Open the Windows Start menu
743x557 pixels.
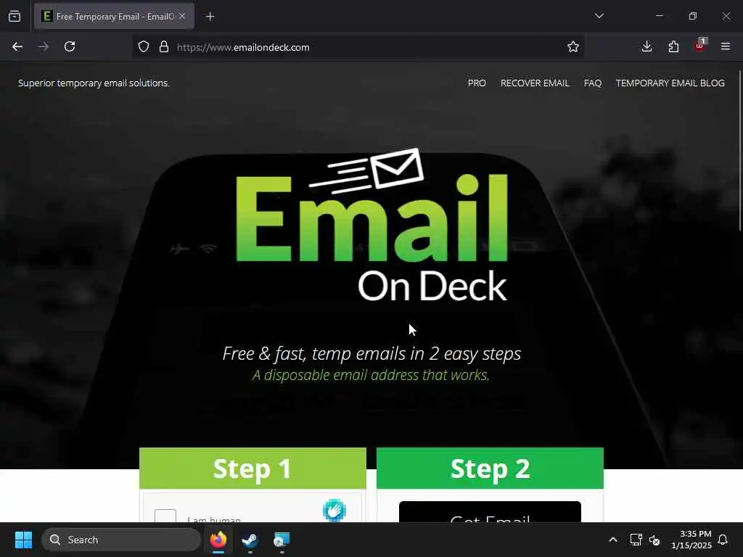click(23, 540)
